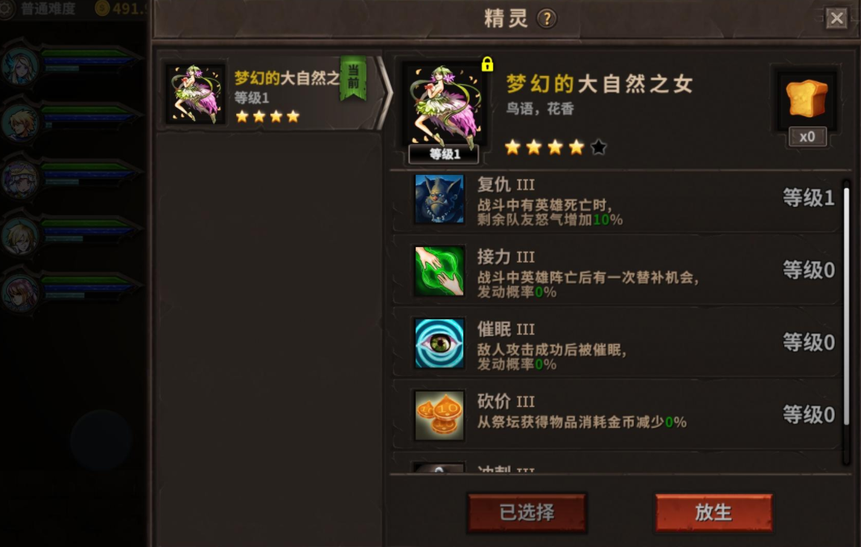Toggle the yellow lock on spirit portrait

[x=487, y=64]
